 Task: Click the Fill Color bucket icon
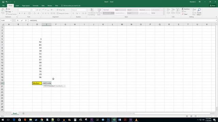tap(34, 14)
